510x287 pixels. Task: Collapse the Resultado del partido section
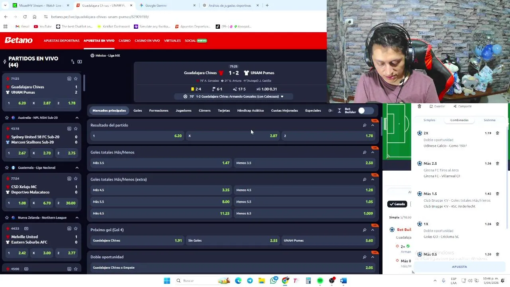point(373,125)
